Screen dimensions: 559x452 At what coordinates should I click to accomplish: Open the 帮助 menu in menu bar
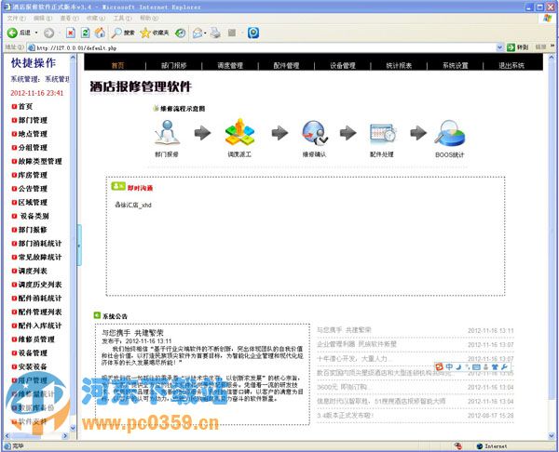tap(149, 19)
